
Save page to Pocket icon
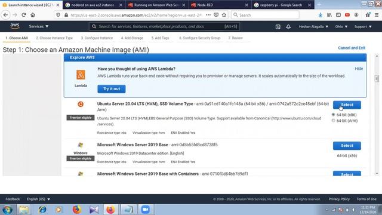click(x=216, y=15)
